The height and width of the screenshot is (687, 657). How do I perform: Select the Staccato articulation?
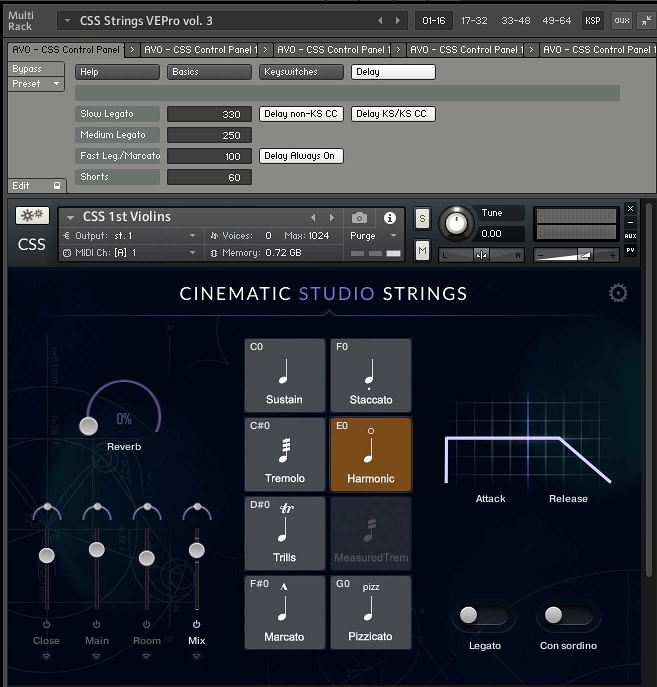370,375
